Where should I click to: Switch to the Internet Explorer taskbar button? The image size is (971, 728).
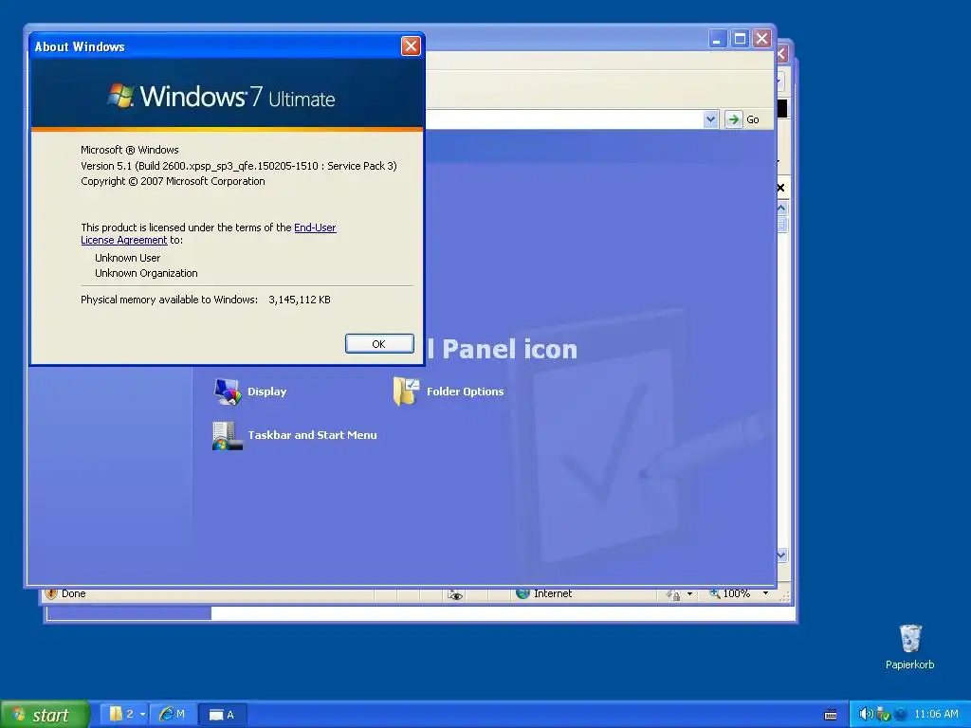[173, 714]
